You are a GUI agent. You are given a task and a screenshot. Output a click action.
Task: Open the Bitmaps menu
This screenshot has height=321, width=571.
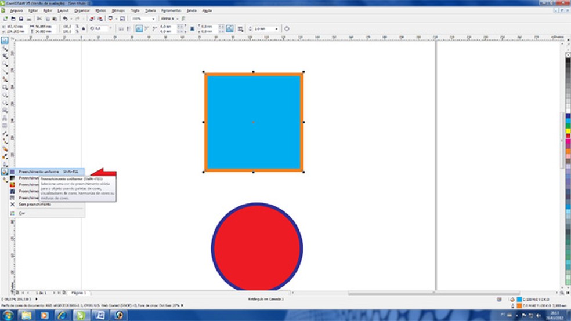click(117, 10)
